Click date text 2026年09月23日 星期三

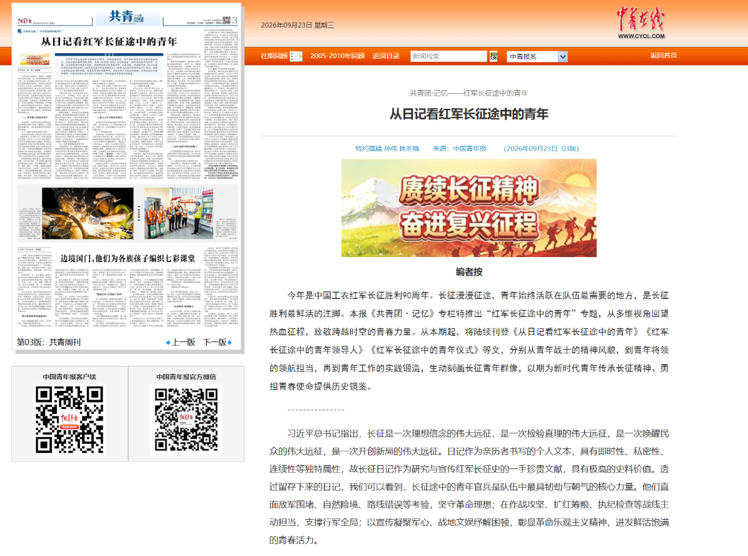(x=298, y=25)
